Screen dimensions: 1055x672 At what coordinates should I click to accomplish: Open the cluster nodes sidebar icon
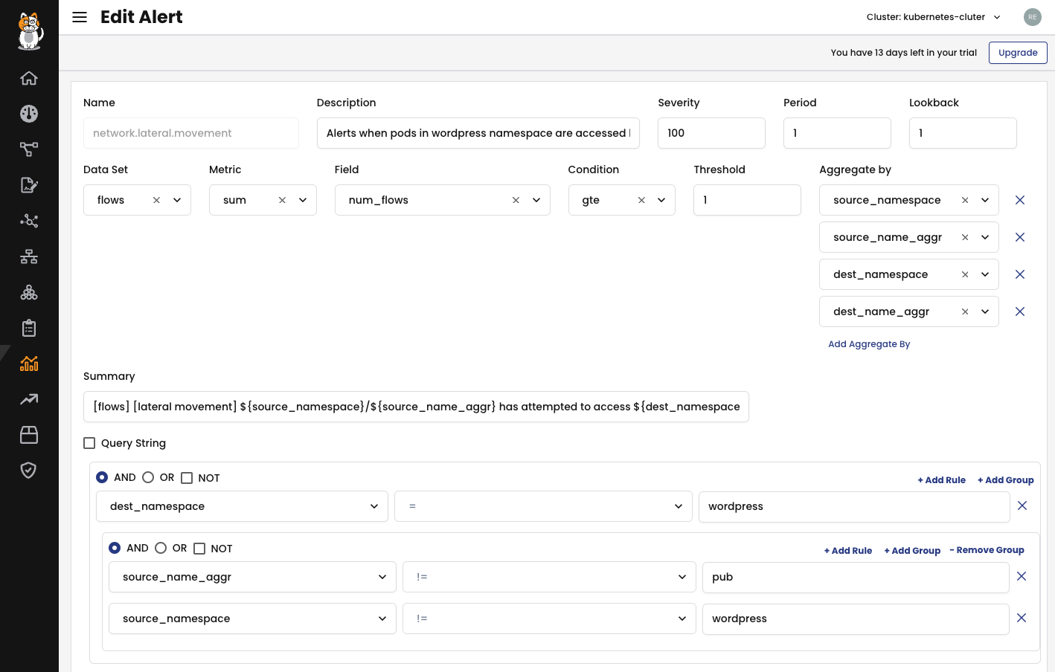29,292
